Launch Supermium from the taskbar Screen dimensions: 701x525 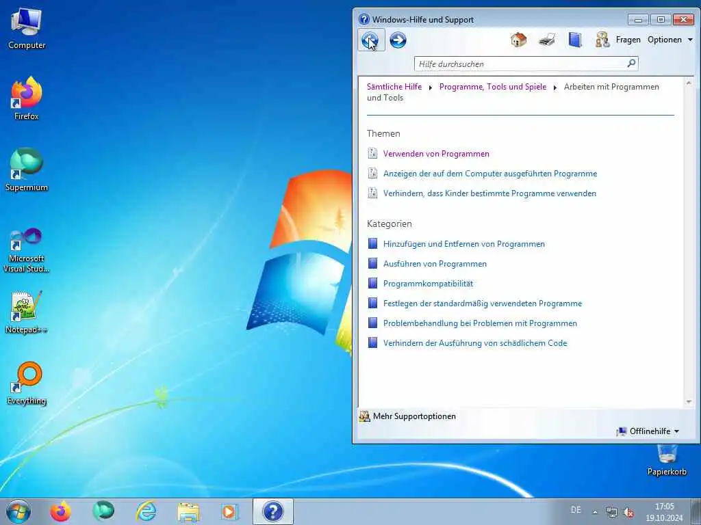[103, 511]
